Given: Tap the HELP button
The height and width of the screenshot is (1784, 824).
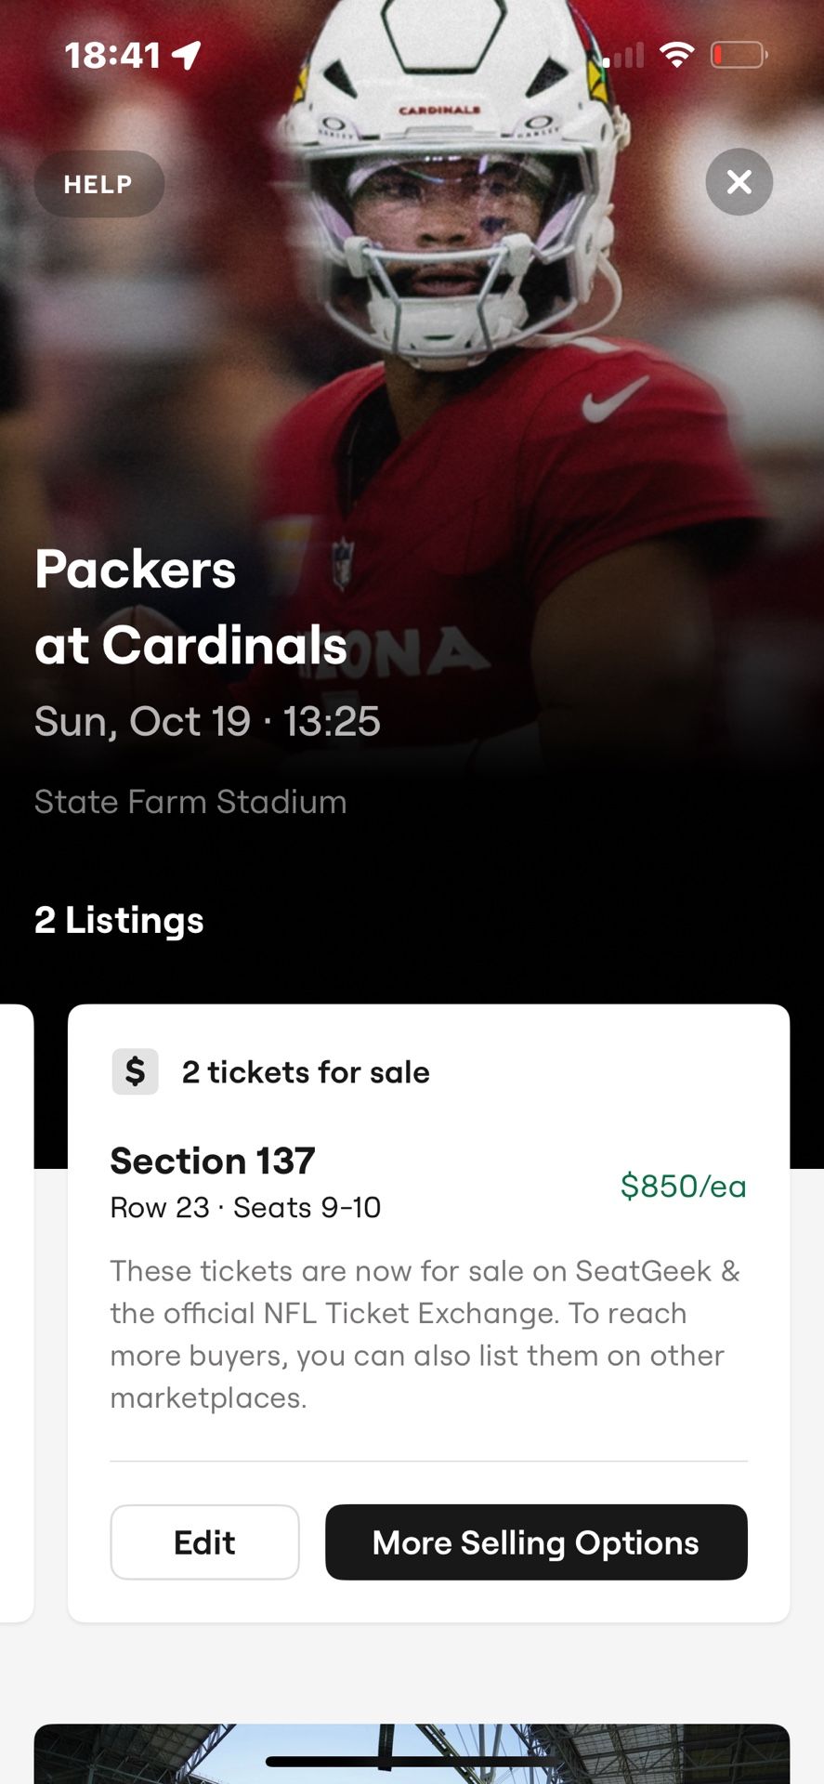Looking at the screenshot, I should coord(98,184).
